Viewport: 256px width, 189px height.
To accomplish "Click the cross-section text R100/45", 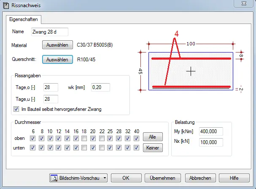I will pos(86,60).
